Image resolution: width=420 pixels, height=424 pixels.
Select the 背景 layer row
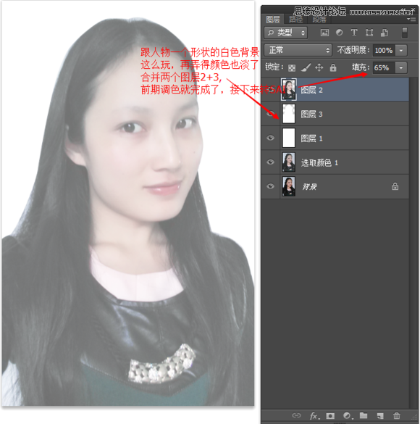[x=335, y=186]
